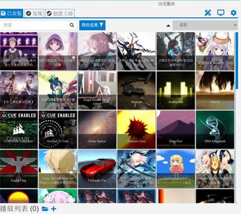Select the Eagle Flag wallpaper
The height and width of the screenshot is (214, 241).
coord(19,169)
